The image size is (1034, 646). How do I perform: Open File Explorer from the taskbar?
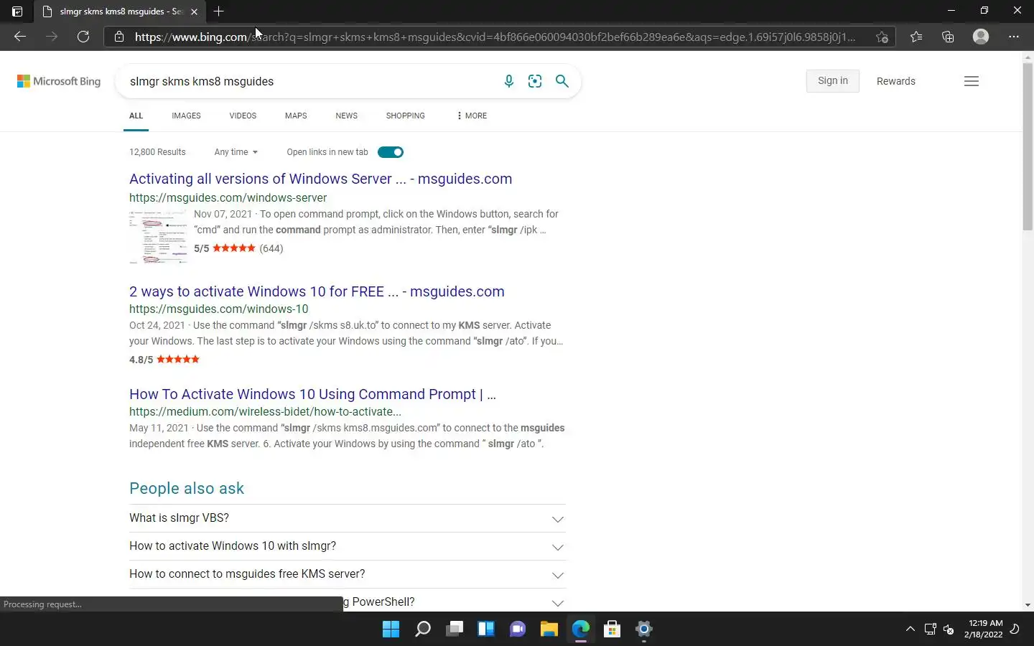[549, 629]
